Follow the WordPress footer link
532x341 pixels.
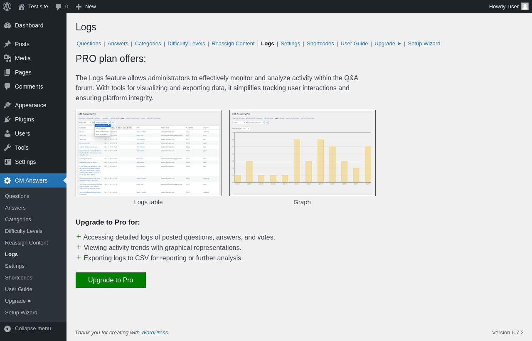tap(155, 333)
